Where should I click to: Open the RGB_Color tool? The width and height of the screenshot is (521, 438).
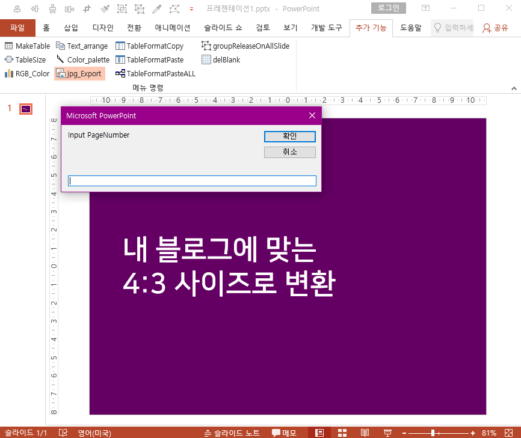[27, 74]
